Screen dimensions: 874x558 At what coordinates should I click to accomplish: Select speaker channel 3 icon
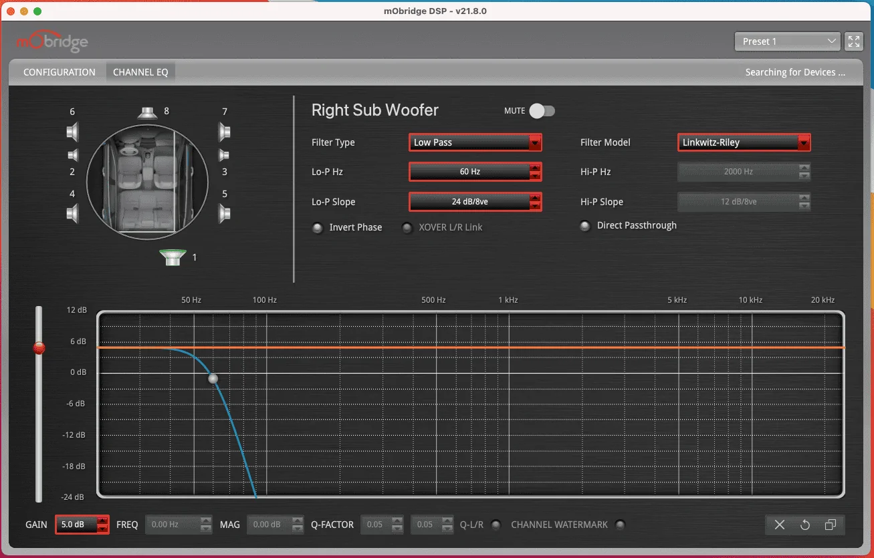(x=225, y=156)
